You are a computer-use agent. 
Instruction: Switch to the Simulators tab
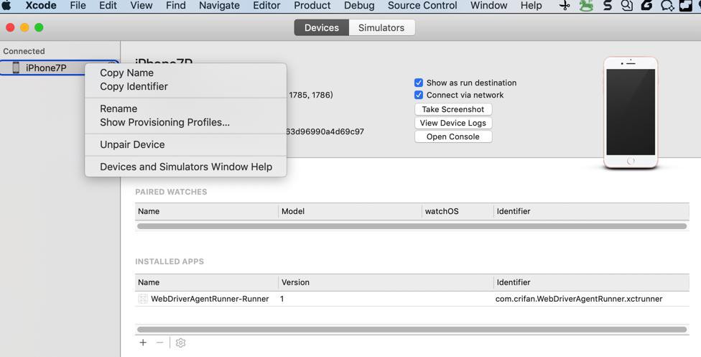click(x=381, y=28)
